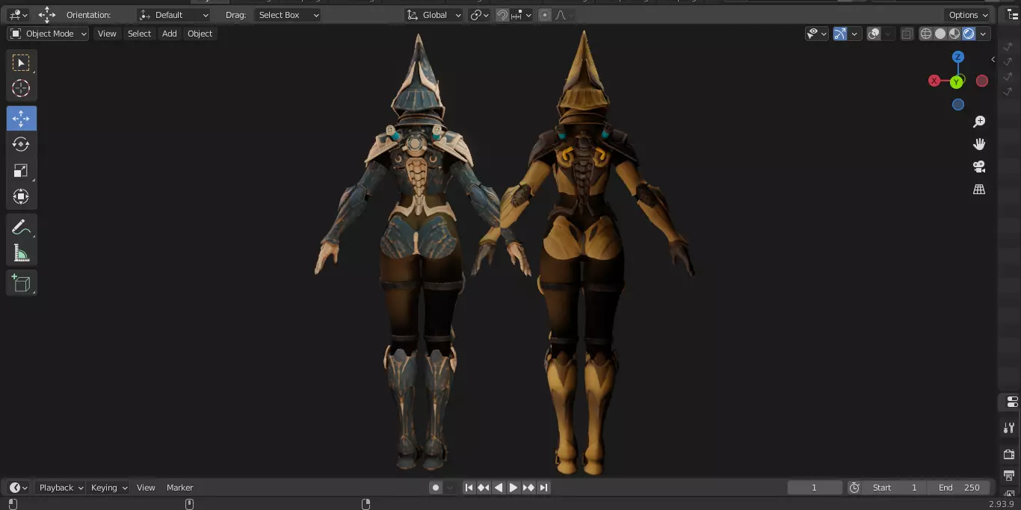This screenshot has height=510, width=1021.
Task: Open the Add menu
Action: click(x=170, y=34)
